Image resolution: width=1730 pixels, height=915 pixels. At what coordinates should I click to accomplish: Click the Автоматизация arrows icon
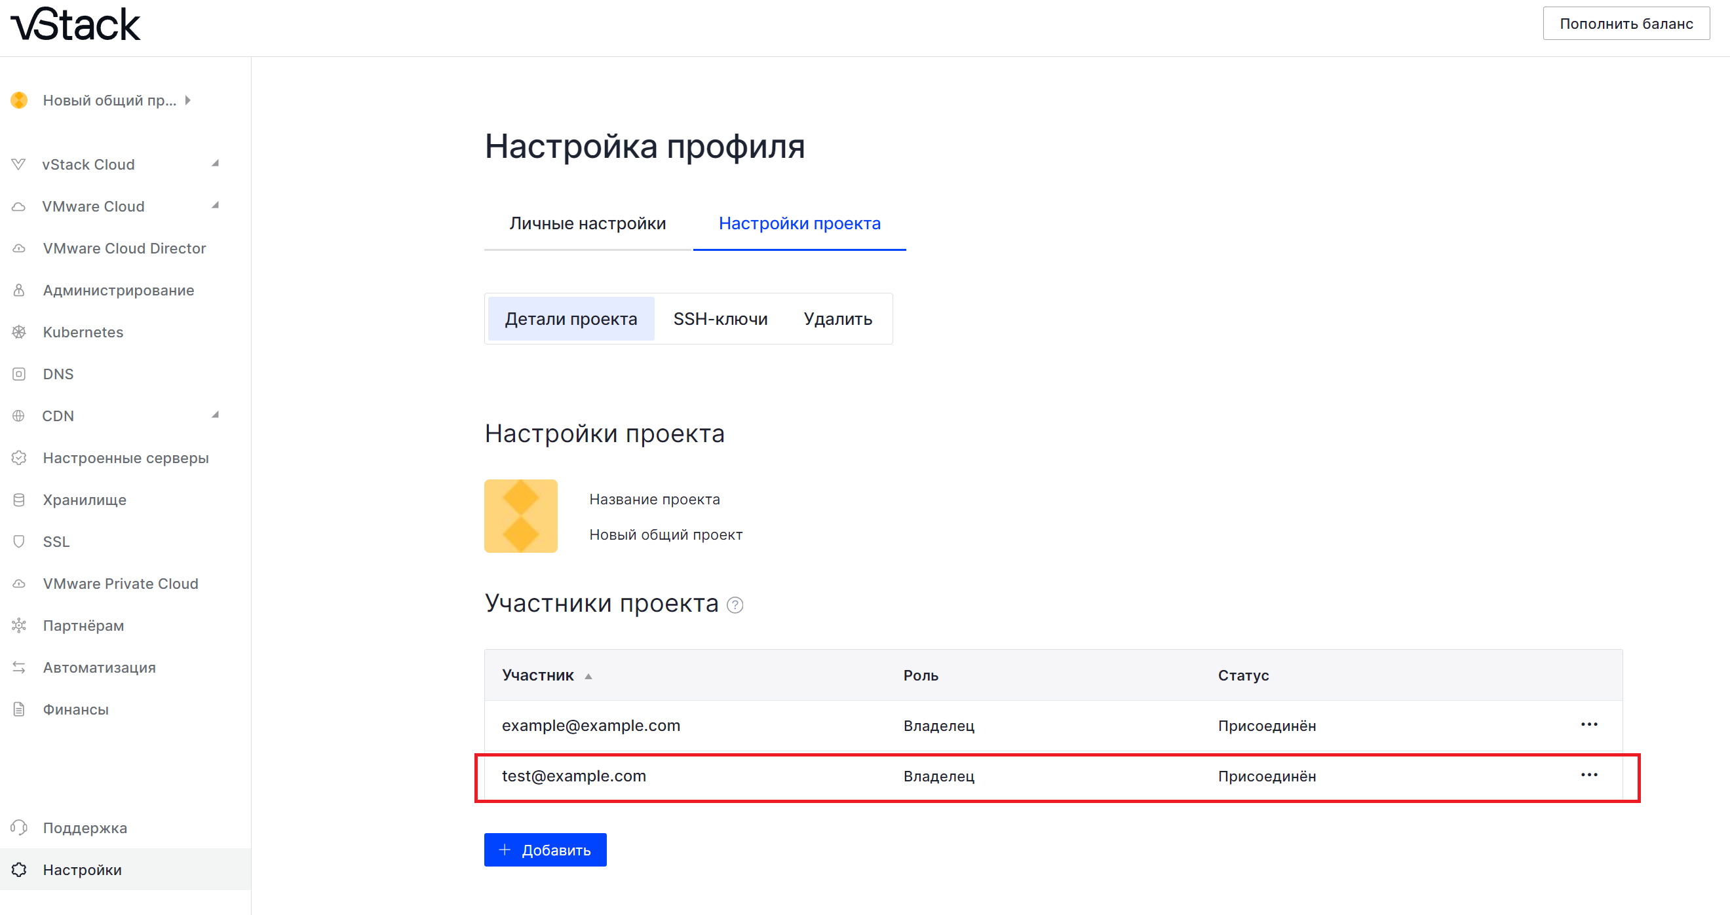click(19, 667)
